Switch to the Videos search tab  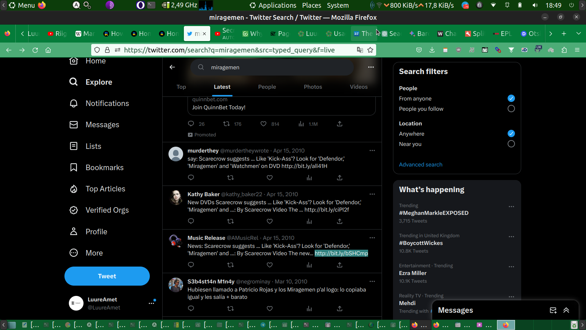tap(359, 87)
